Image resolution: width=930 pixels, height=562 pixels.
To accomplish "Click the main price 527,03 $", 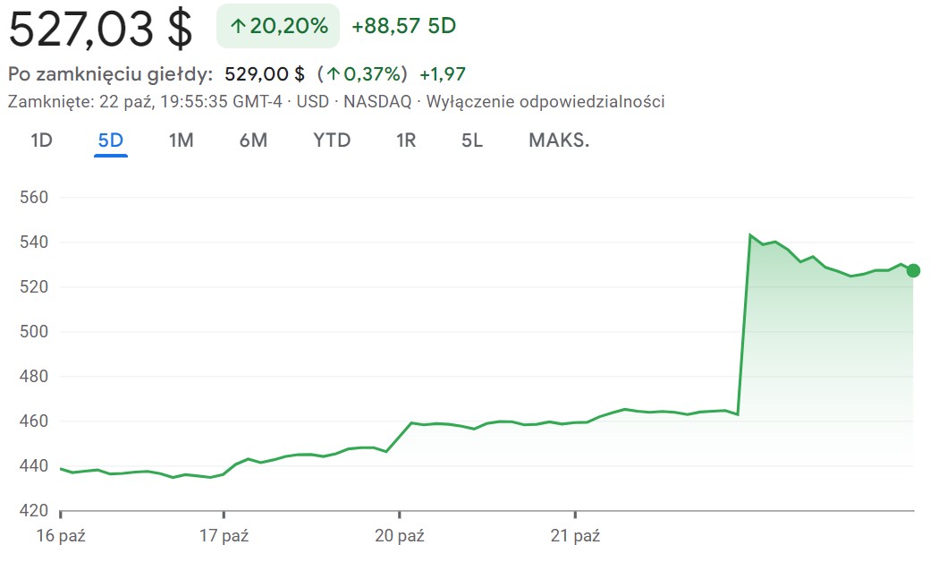I will [x=100, y=29].
